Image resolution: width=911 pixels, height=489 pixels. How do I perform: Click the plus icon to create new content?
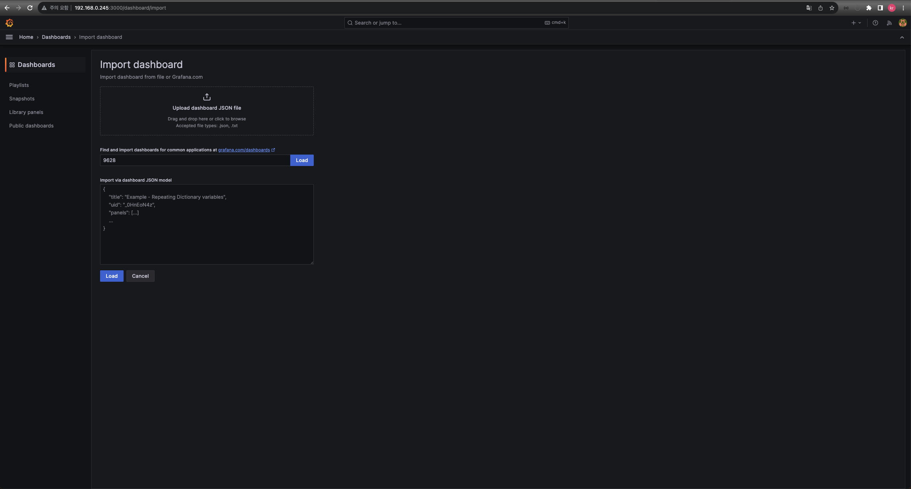[854, 22]
